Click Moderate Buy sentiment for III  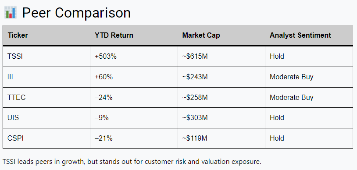click(291, 77)
